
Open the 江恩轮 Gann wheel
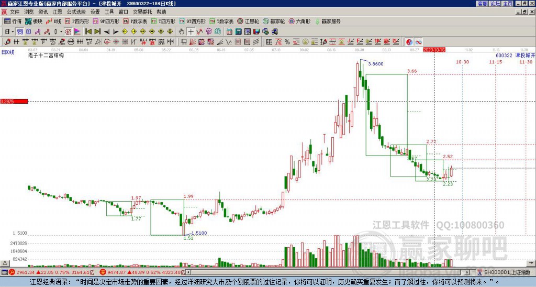pyautogui.click(x=248, y=21)
